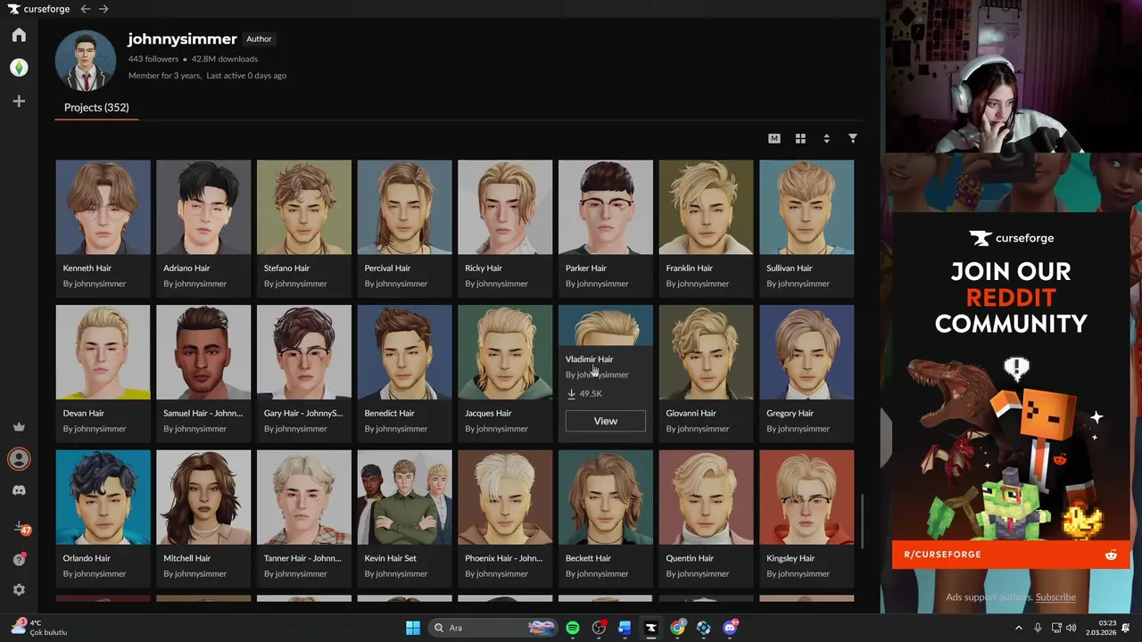Screen dimensions: 1142x642
Task: Open the premium crown icon in sidebar
Action: pyautogui.click(x=19, y=426)
